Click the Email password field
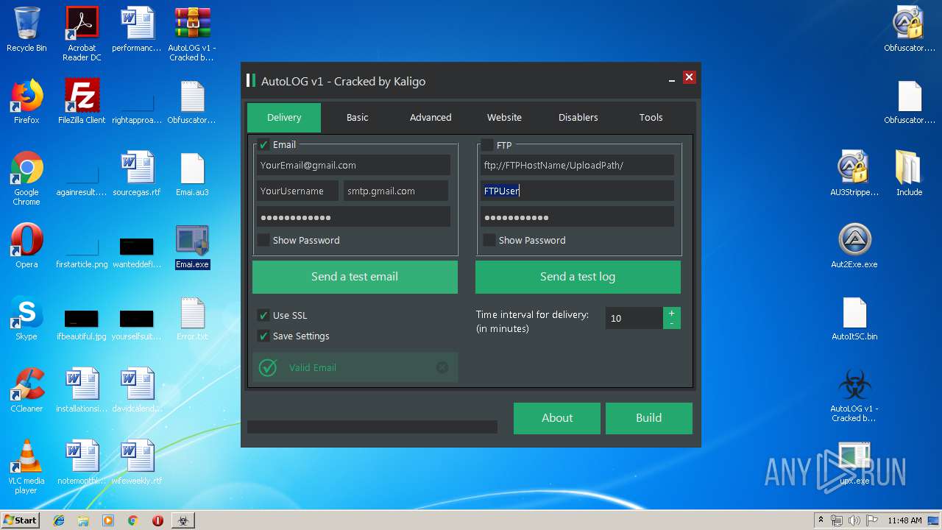Image resolution: width=942 pixels, height=530 pixels. click(353, 217)
